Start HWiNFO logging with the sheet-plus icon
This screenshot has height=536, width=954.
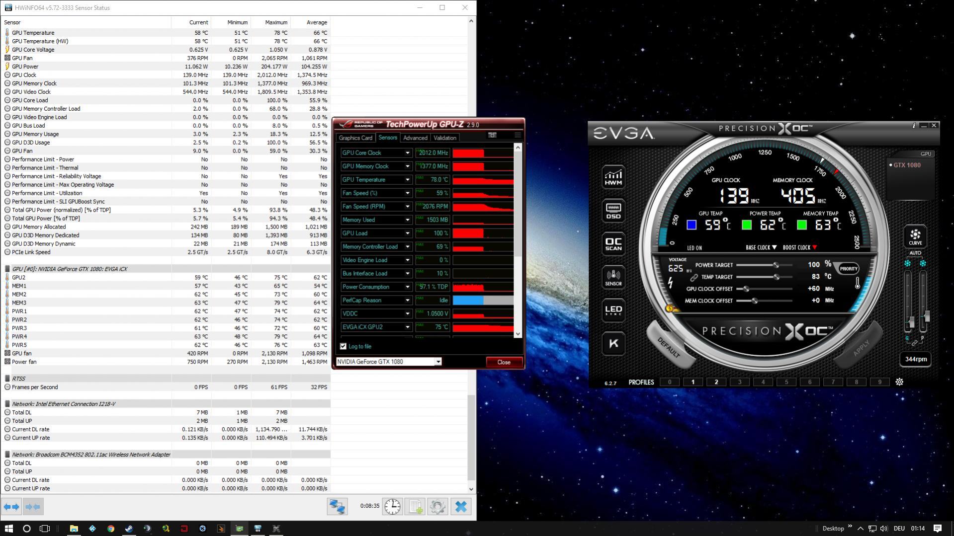415,507
